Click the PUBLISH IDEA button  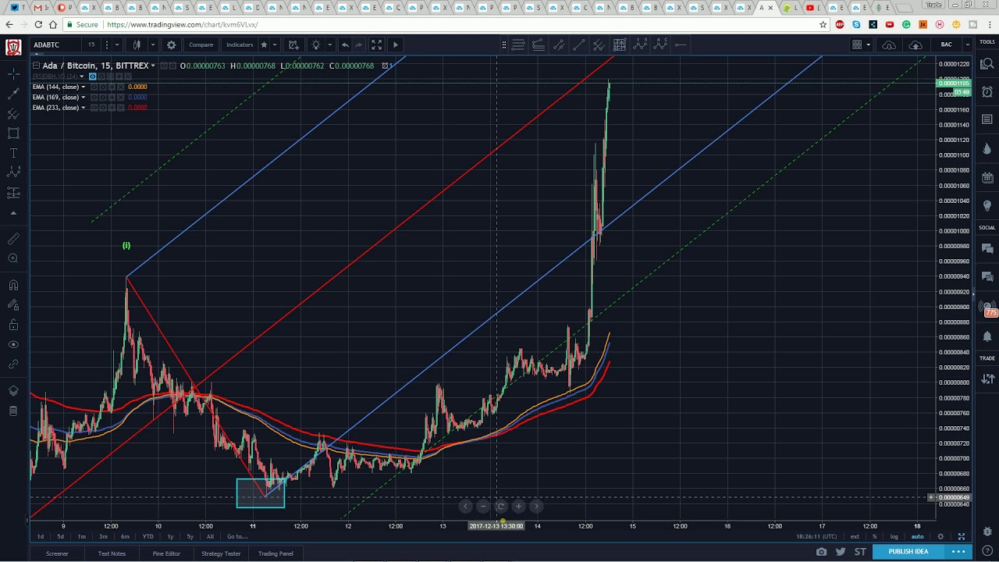(908, 552)
